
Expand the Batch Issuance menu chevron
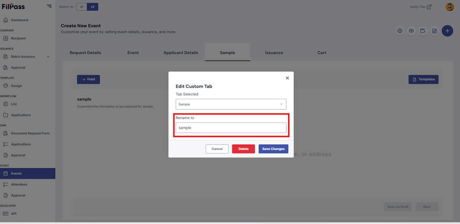[x=48, y=57]
